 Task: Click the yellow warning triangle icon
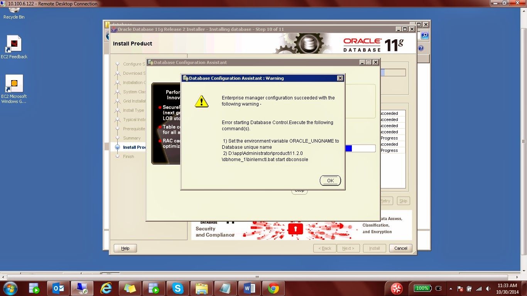tap(201, 101)
